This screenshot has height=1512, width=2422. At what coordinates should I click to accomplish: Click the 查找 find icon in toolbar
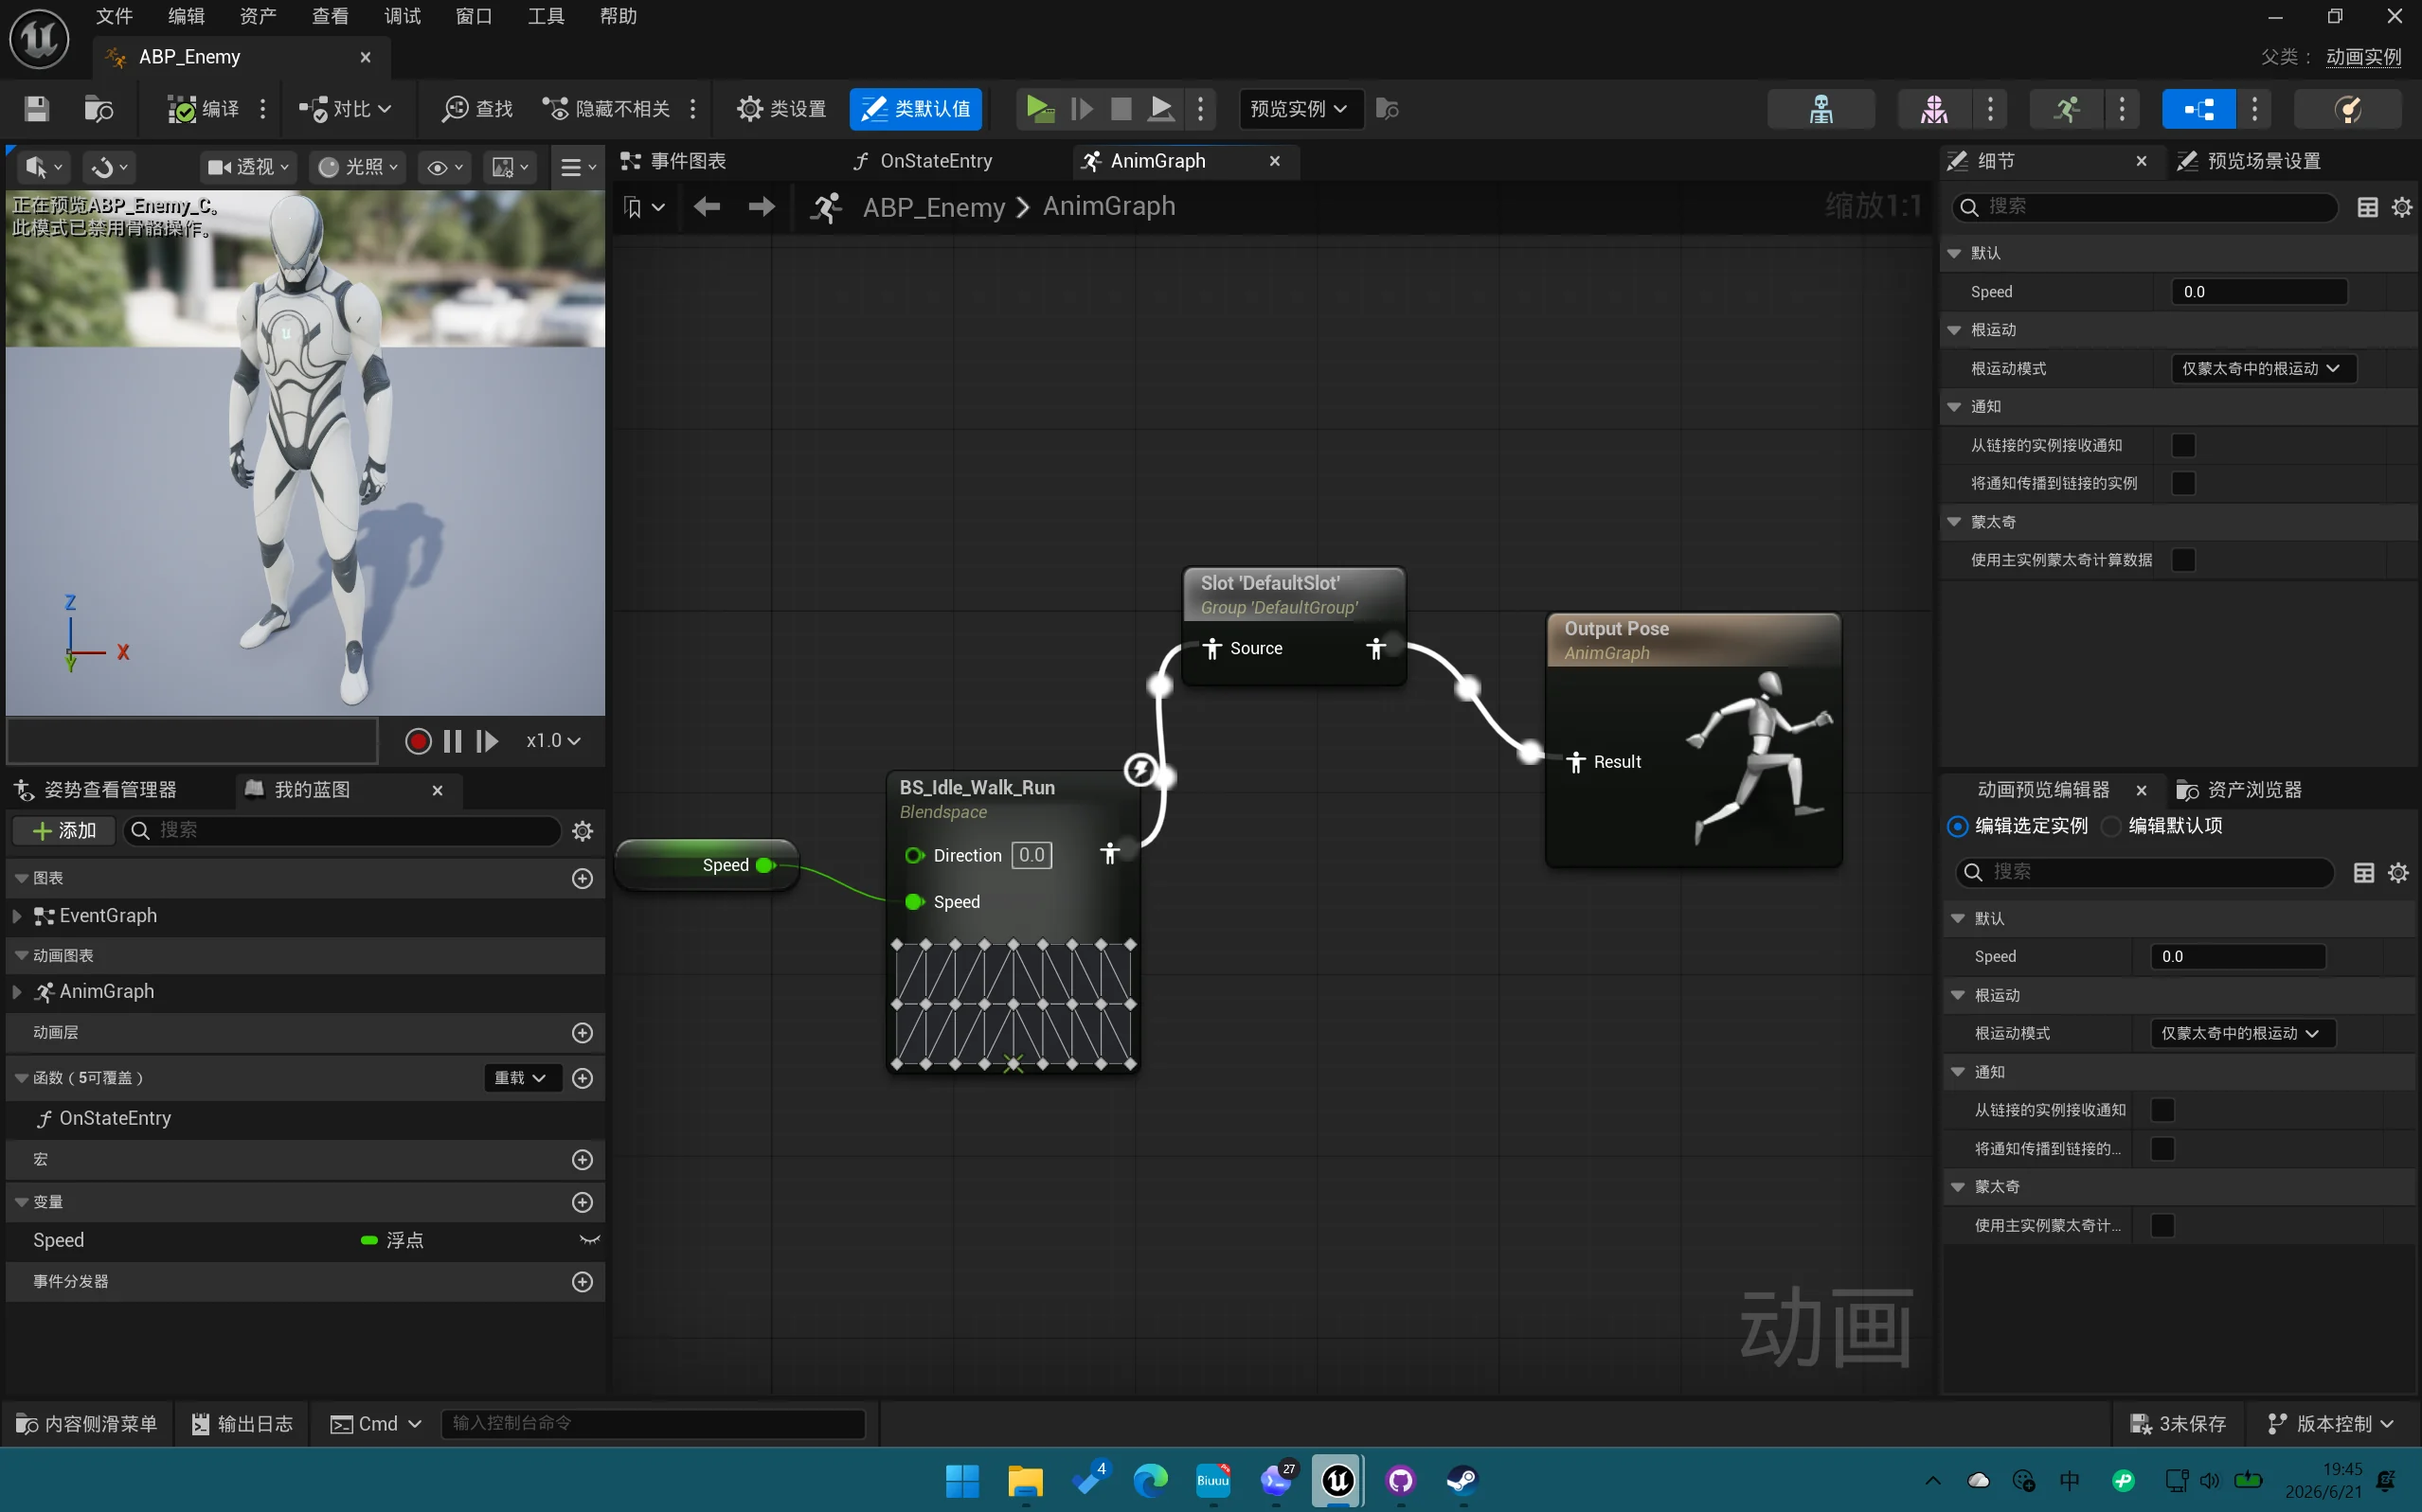click(x=477, y=109)
